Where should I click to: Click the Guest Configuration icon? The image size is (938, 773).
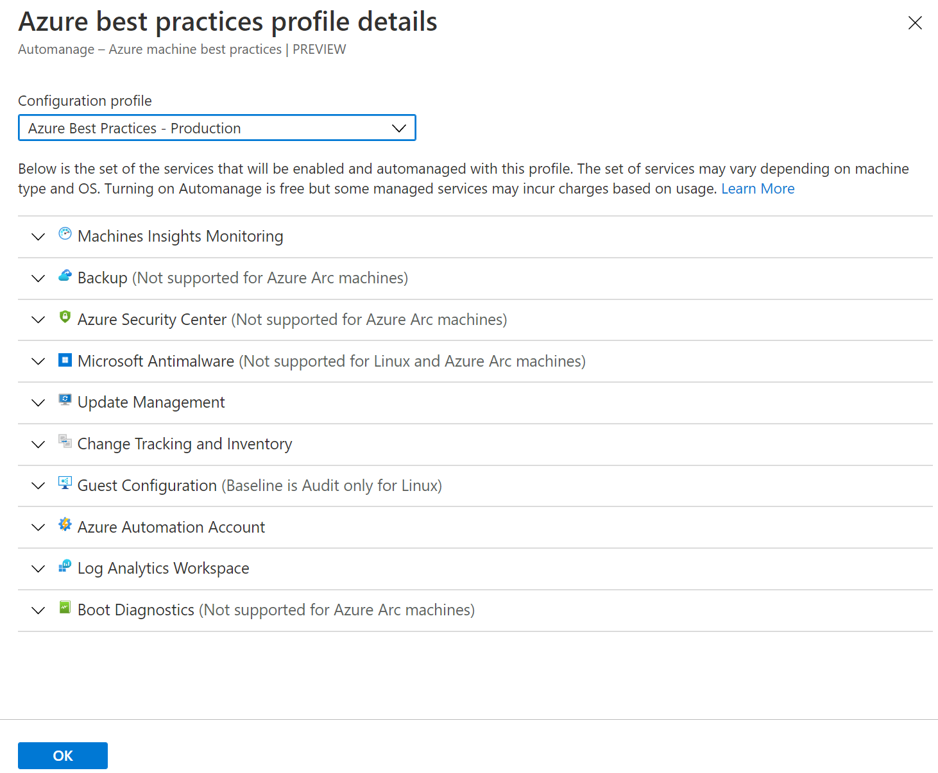[65, 483]
